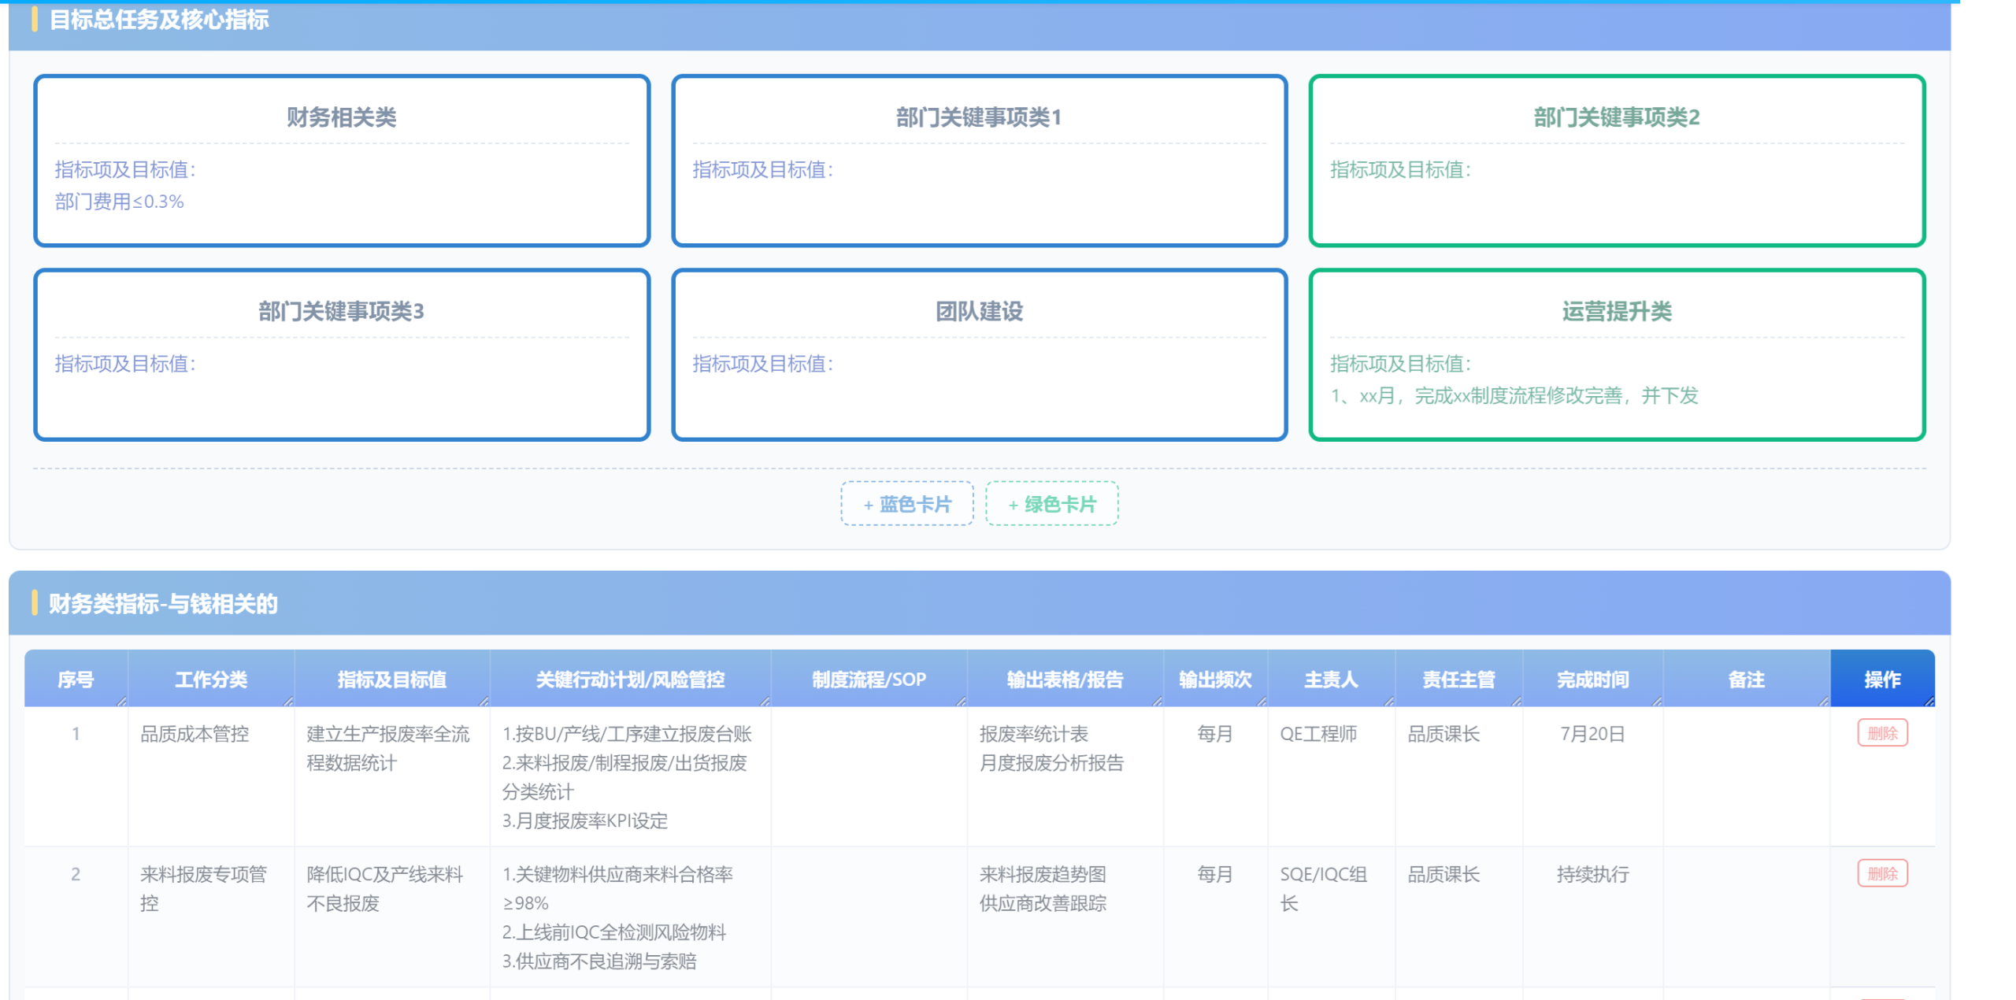
Task: Edit the 团队建设 card indicator field
Action: point(979,383)
